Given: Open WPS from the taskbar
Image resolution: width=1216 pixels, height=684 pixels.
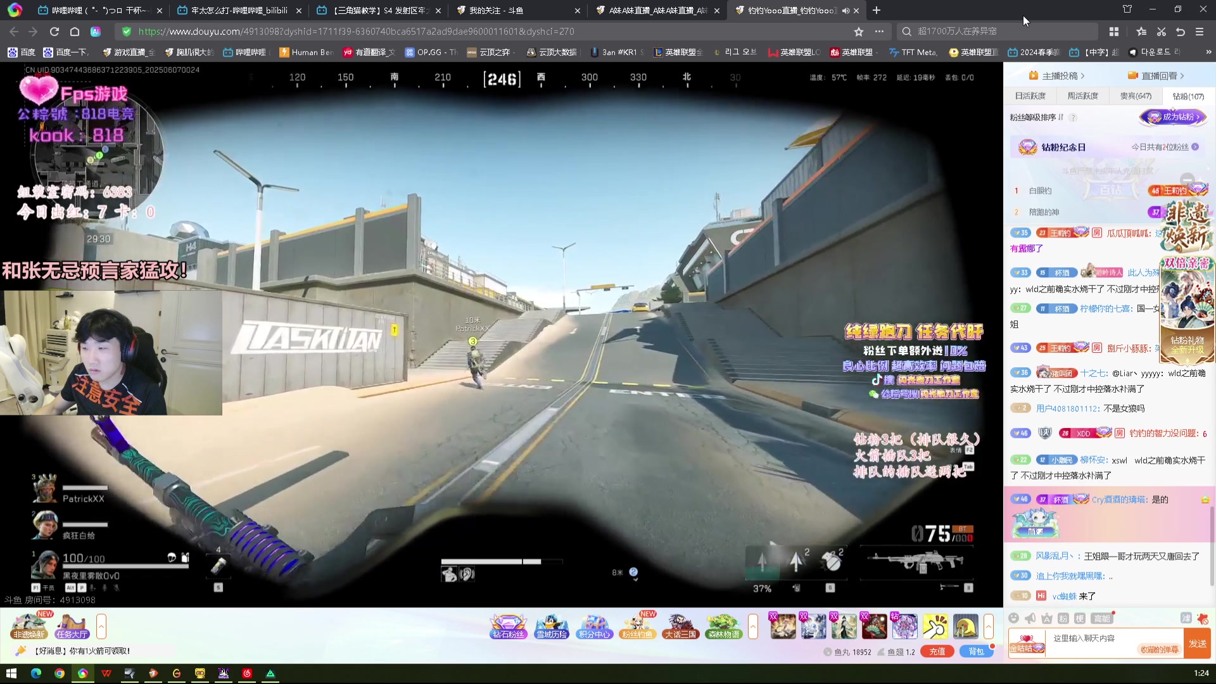Looking at the screenshot, I should [x=106, y=673].
